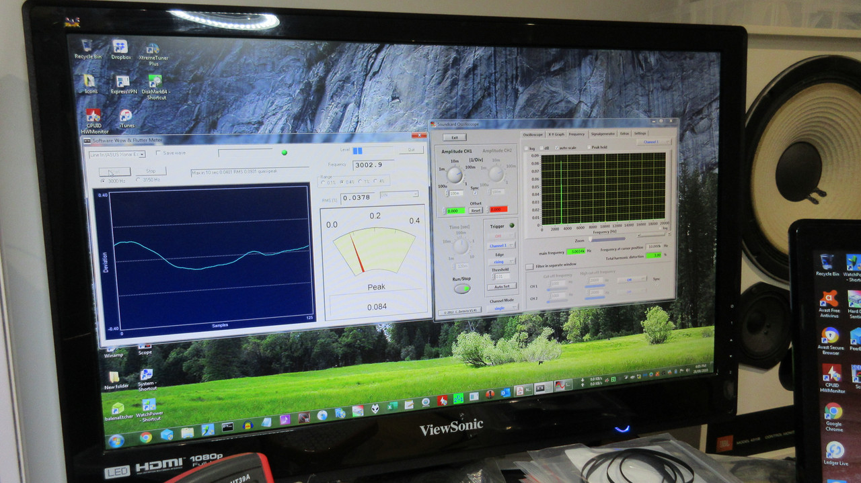Image resolution: width=861 pixels, height=483 pixels.
Task: Select the 0.1% range radio button
Action: 322,182
